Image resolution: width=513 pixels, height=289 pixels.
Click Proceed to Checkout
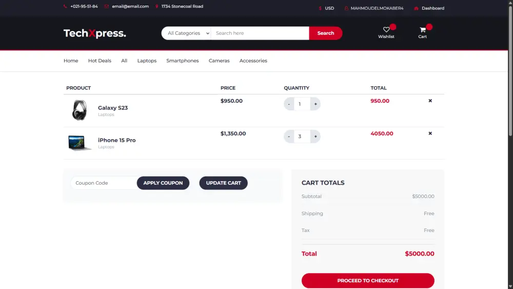[x=368, y=280]
